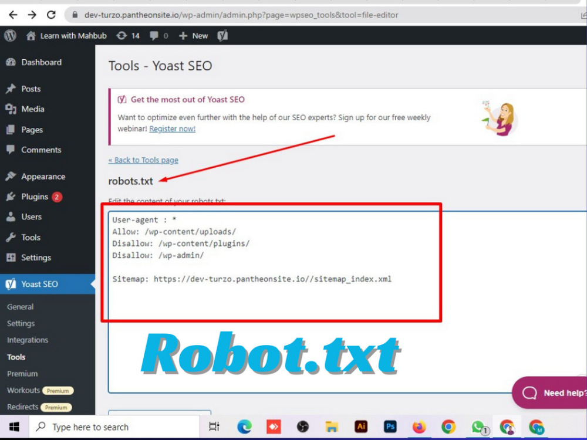This screenshot has height=440, width=587.
Task: Click the Yoast SEO sidebar icon
Action: [11, 284]
